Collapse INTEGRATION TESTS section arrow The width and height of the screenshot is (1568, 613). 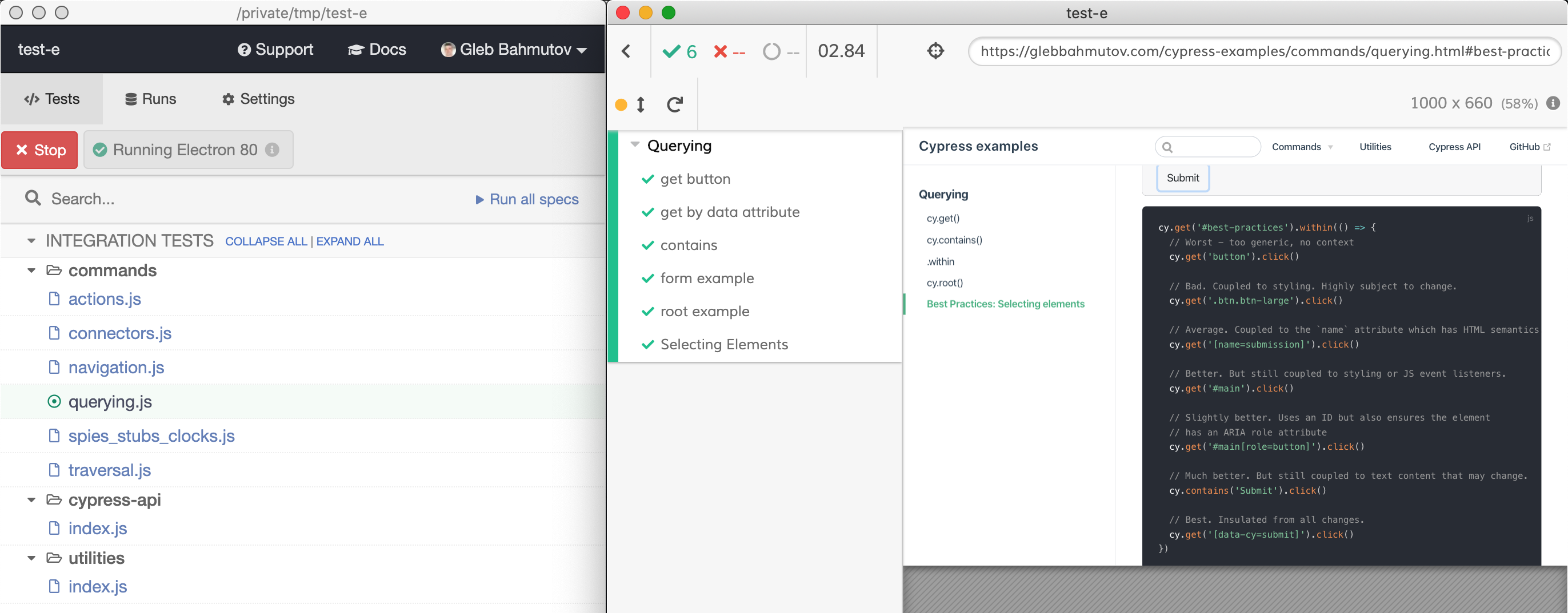click(31, 241)
